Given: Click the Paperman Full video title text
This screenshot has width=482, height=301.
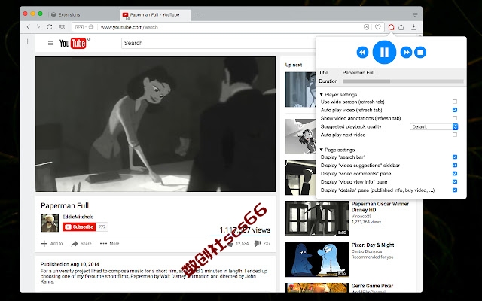Looking at the screenshot, I should click(x=65, y=205).
